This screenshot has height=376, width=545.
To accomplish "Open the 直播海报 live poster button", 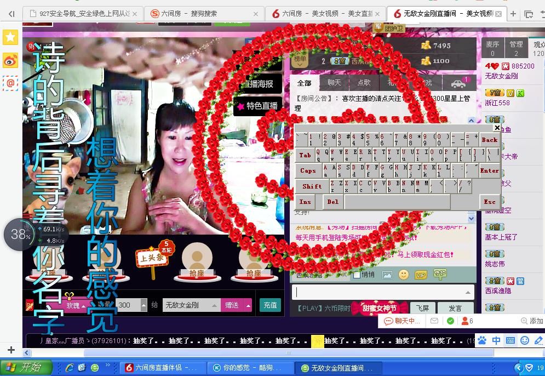I will (x=258, y=84).
